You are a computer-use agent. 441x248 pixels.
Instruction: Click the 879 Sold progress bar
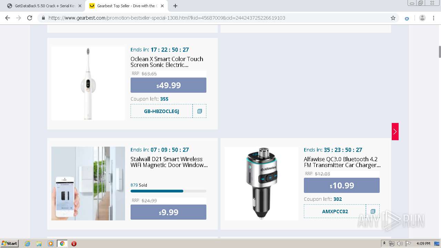tap(168, 191)
